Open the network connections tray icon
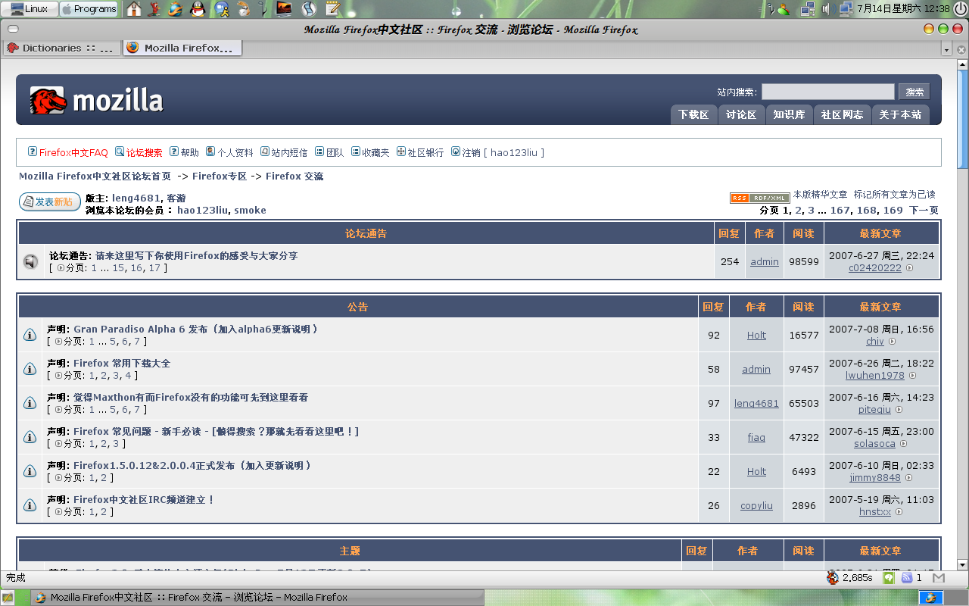The height and width of the screenshot is (606, 969). pos(808,9)
